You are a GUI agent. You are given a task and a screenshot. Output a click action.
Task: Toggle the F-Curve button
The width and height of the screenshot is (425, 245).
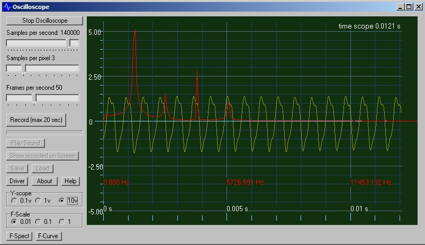[49, 236]
